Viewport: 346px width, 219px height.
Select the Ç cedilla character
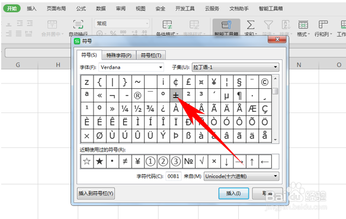(x=265, y=109)
